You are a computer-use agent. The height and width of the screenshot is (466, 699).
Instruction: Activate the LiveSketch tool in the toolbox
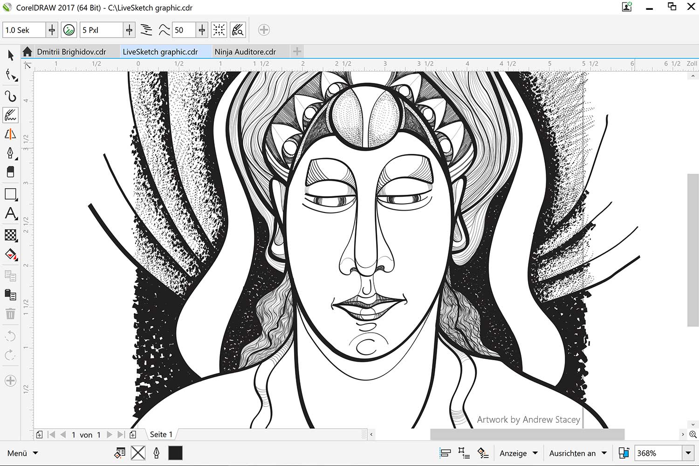tap(11, 115)
